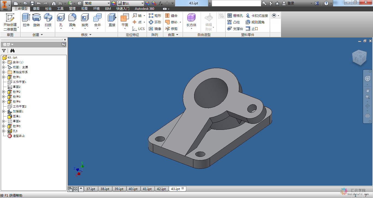This screenshot has width=373, height=198.
Task: Click the color wheel appearance icon
Action: 114,3
